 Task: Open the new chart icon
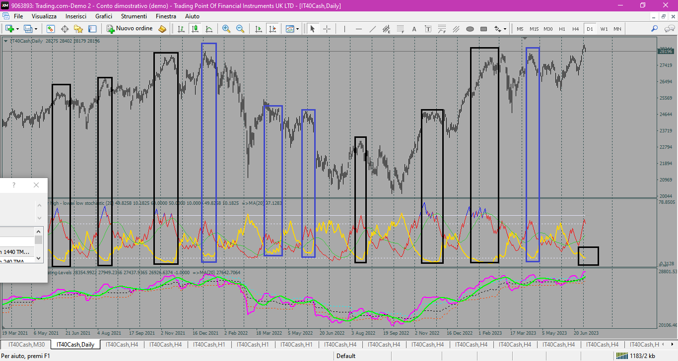pos(9,29)
